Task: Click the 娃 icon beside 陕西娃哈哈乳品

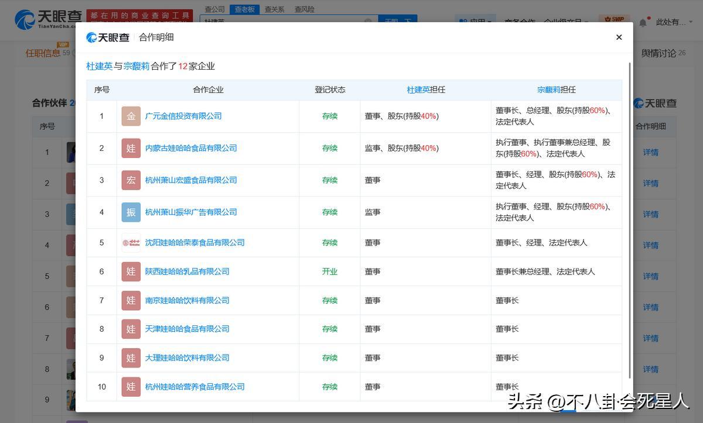Action: (x=131, y=271)
